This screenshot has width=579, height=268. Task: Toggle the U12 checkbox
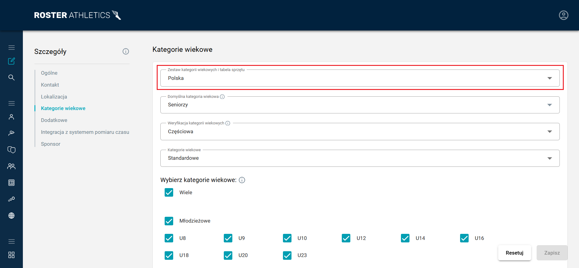coord(346,238)
